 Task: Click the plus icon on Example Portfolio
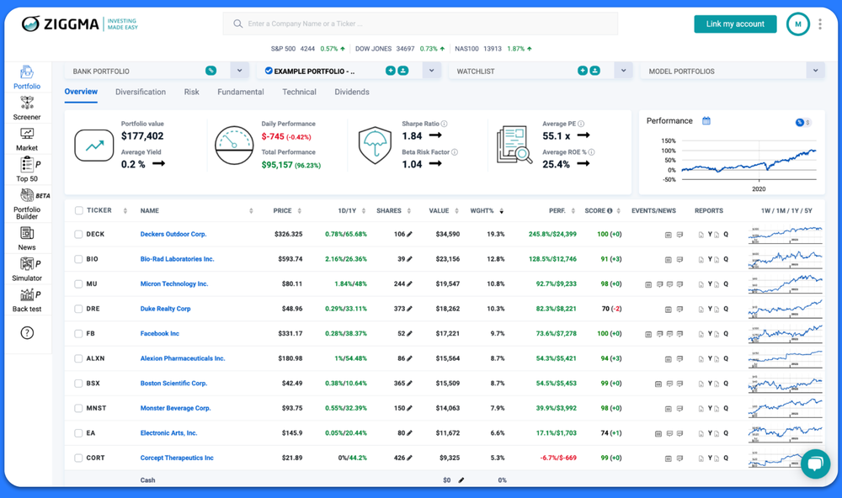coord(391,71)
